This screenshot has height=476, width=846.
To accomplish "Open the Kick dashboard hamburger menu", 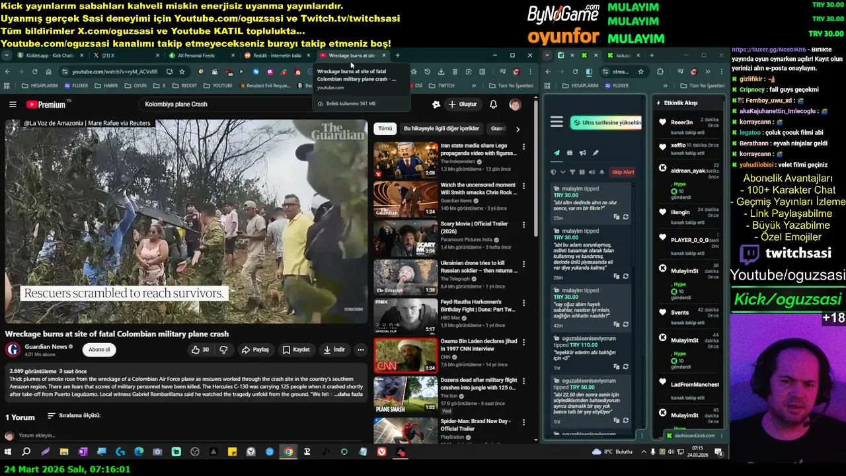I will pos(557,122).
